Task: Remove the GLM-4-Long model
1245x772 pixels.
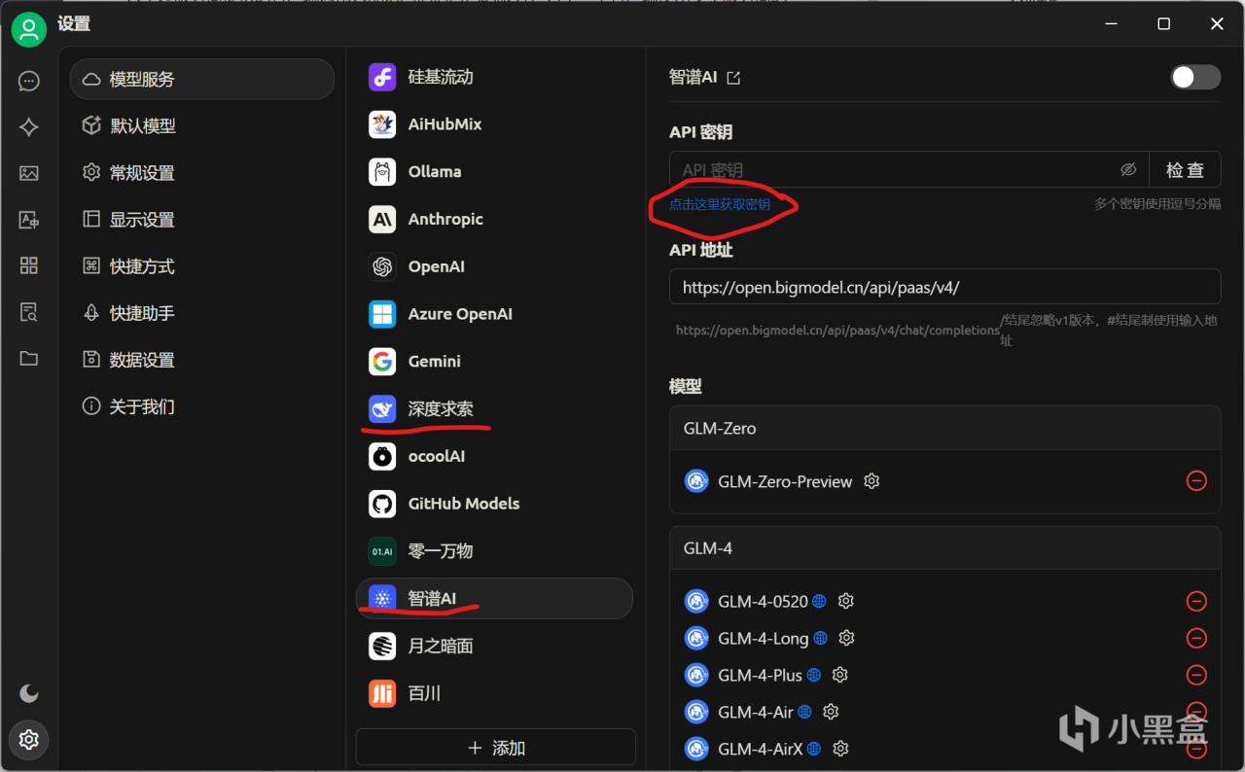Action: 1196,638
